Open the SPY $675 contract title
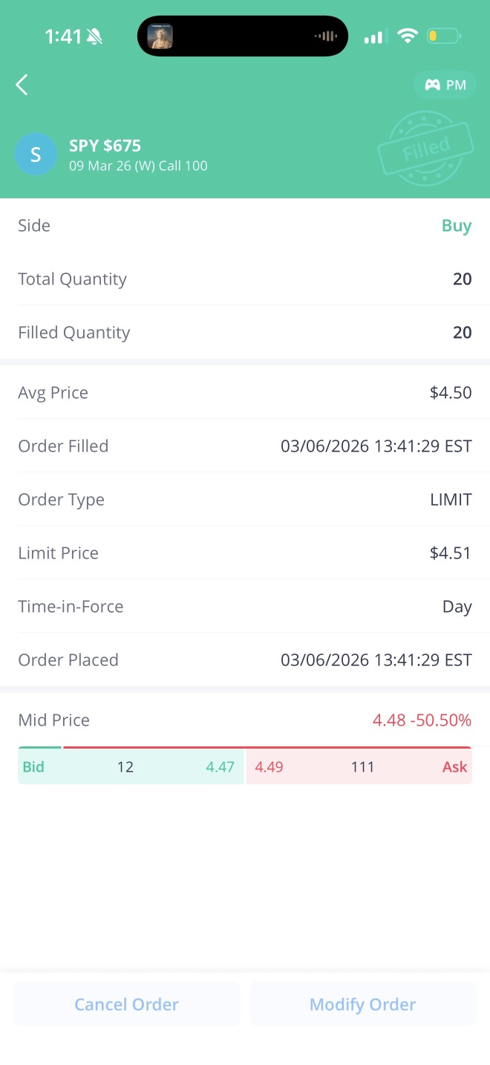Screen dimensions: 490x1065 [x=105, y=146]
